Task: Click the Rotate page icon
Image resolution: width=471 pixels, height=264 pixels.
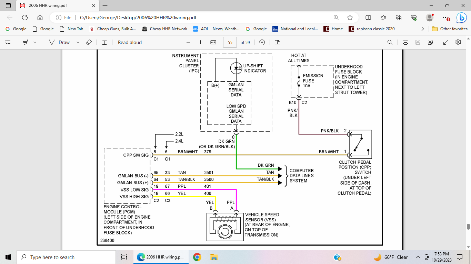Action: pos(262,42)
